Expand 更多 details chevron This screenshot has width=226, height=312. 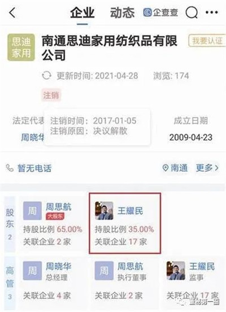[207, 168]
